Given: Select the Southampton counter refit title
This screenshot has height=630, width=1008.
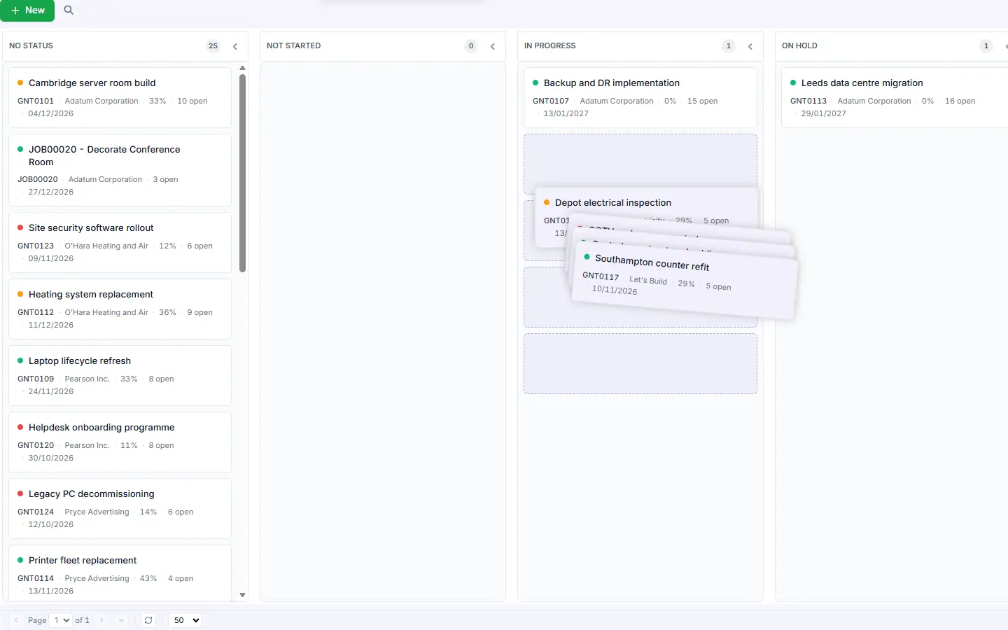Looking at the screenshot, I should point(652,262).
